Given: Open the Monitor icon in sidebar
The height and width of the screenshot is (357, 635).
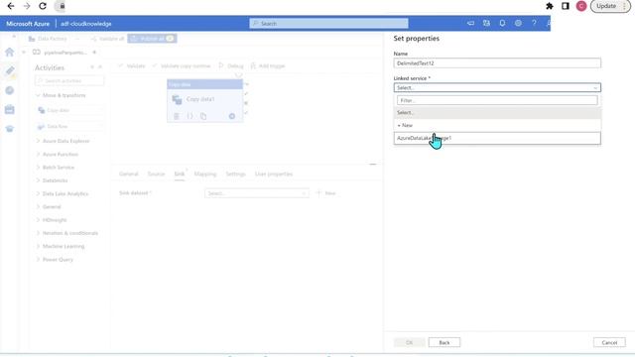Looking at the screenshot, I should click(10, 90).
